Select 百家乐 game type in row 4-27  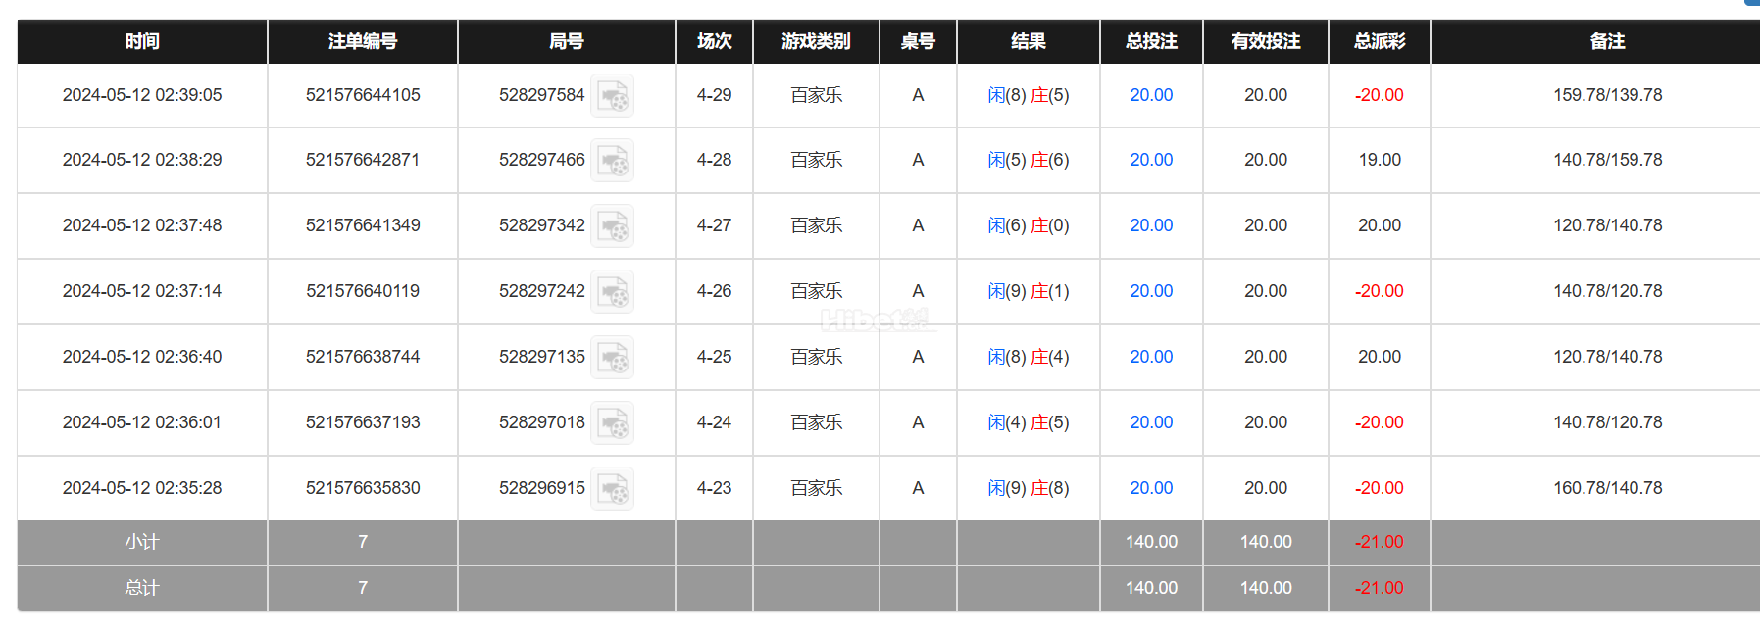[x=817, y=225]
